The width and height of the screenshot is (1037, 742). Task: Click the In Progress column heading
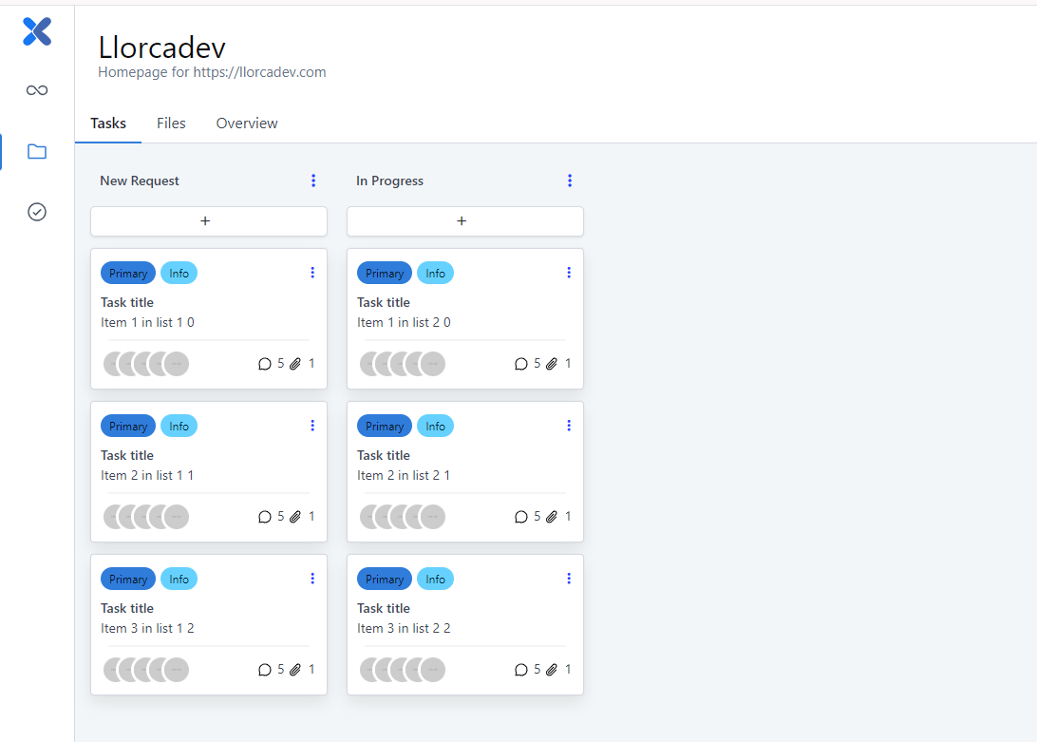pos(389,181)
